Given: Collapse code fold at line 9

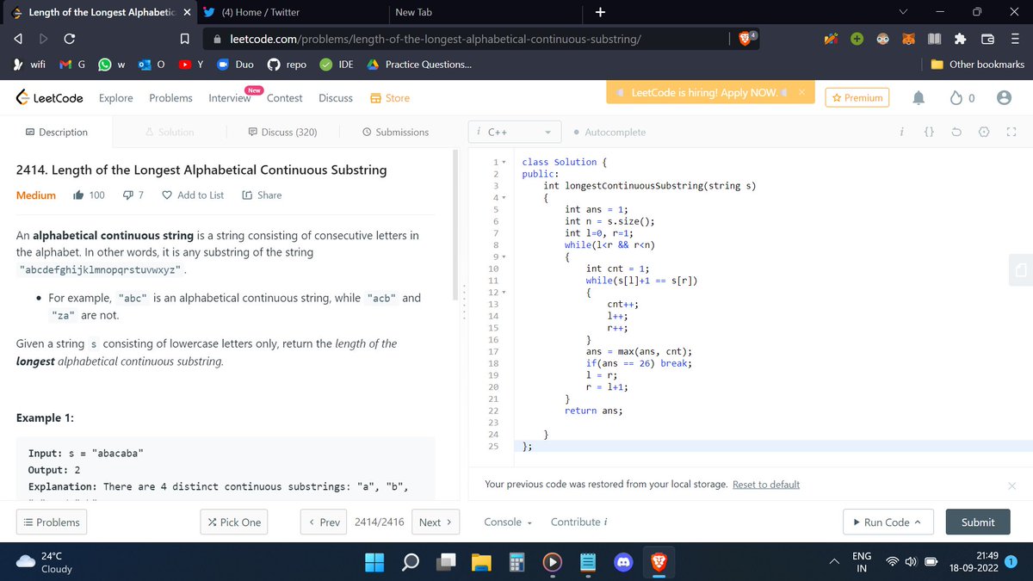Looking at the screenshot, I should click(x=504, y=257).
